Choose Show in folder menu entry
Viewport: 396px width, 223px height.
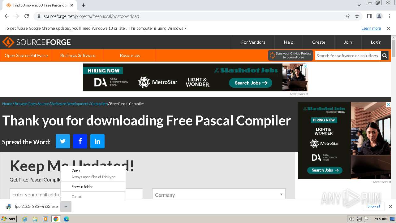point(82,187)
